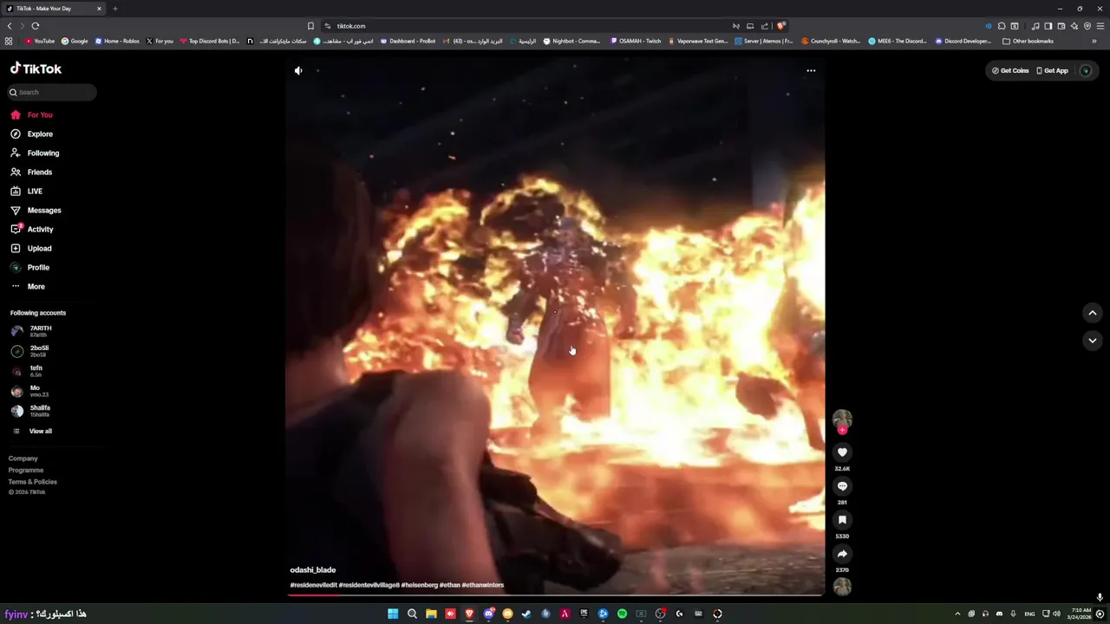Open the video three-dots options menu
The width and height of the screenshot is (1110, 624).
coord(811,71)
